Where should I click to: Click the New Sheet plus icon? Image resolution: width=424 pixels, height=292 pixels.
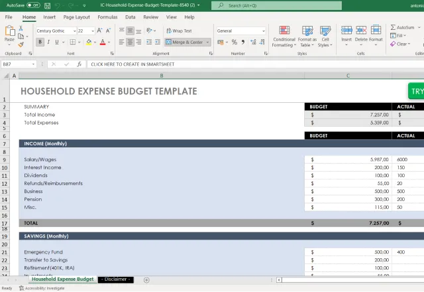pos(146,280)
